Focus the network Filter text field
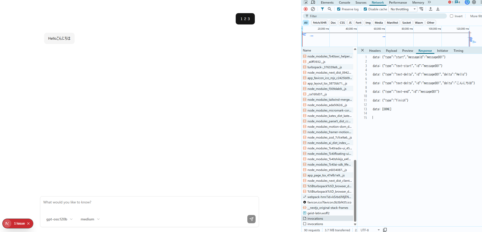Screen dimensions: 482x232 [375, 16]
